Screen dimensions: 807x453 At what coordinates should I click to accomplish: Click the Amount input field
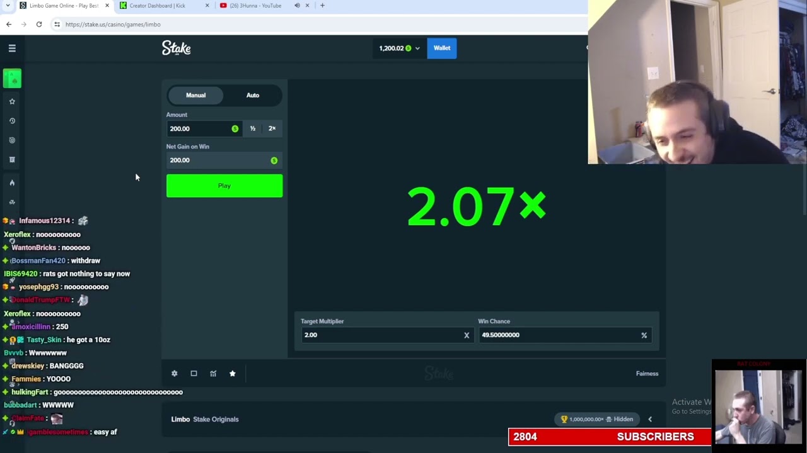[x=204, y=128]
